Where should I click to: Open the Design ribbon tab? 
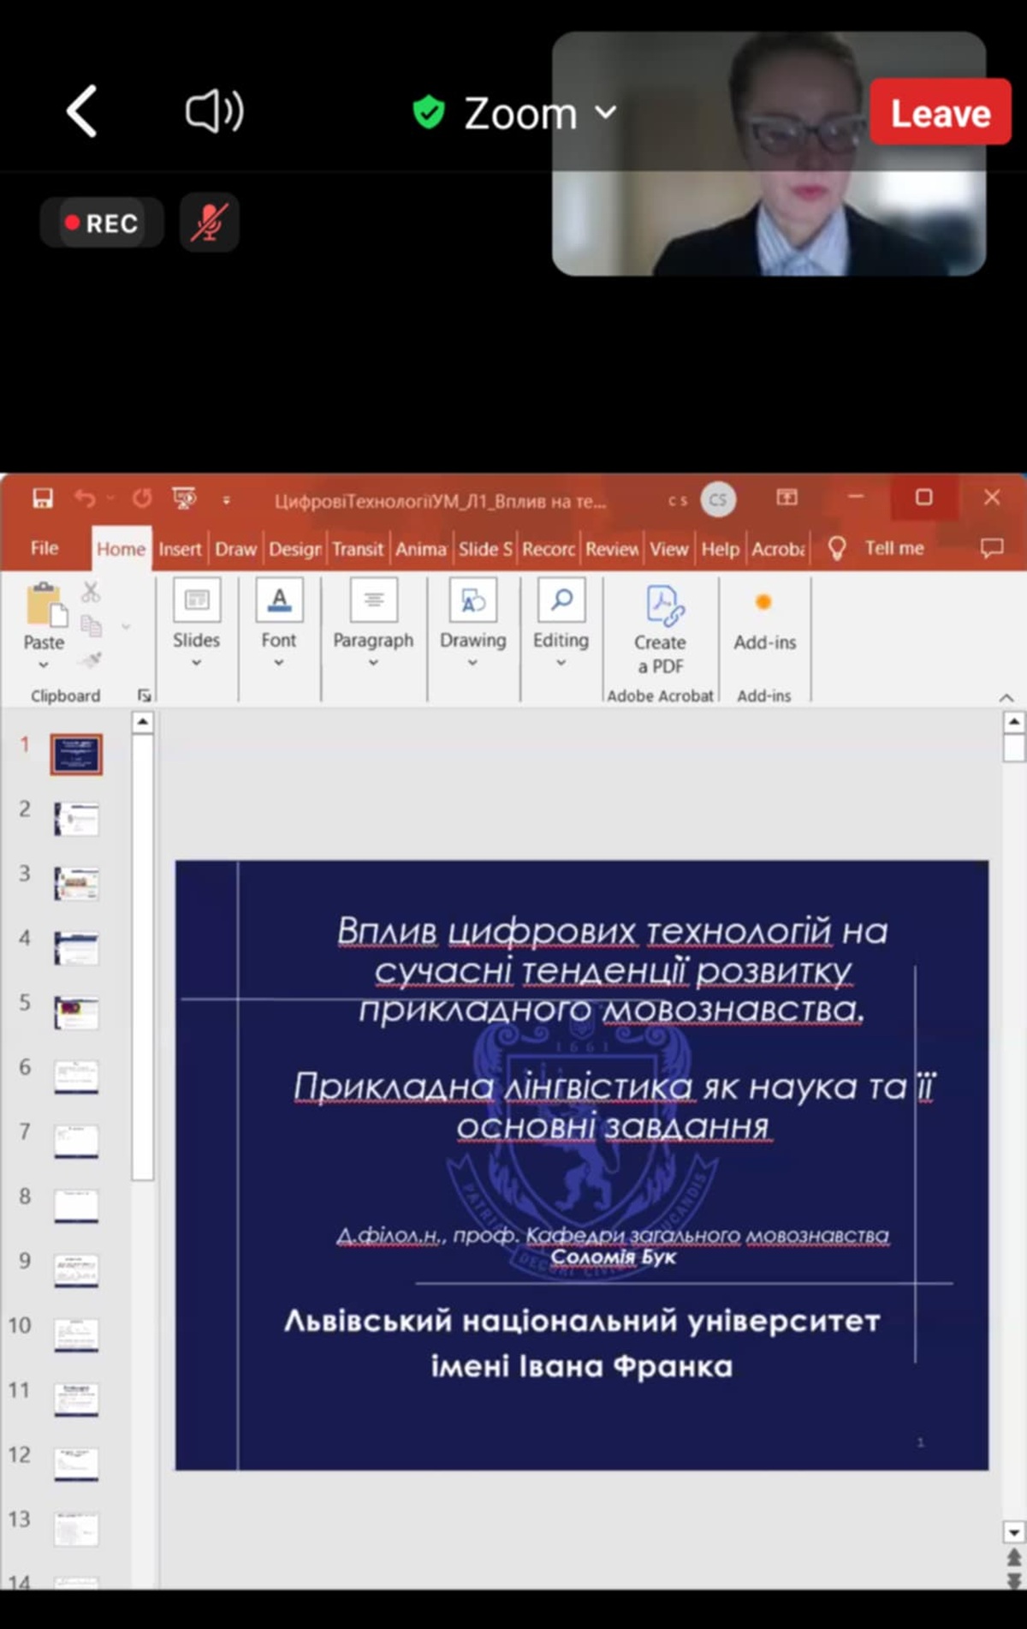294,549
